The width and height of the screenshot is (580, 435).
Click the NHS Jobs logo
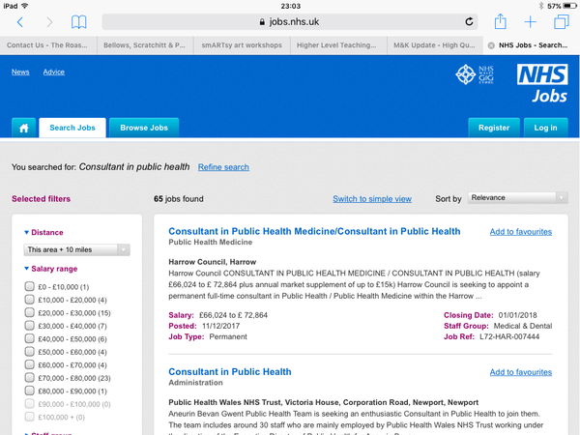pyautogui.click(x=542, y=83)
